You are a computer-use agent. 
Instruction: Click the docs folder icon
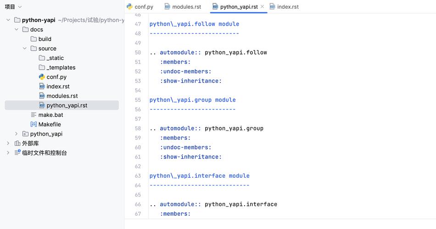click(25, 29)
